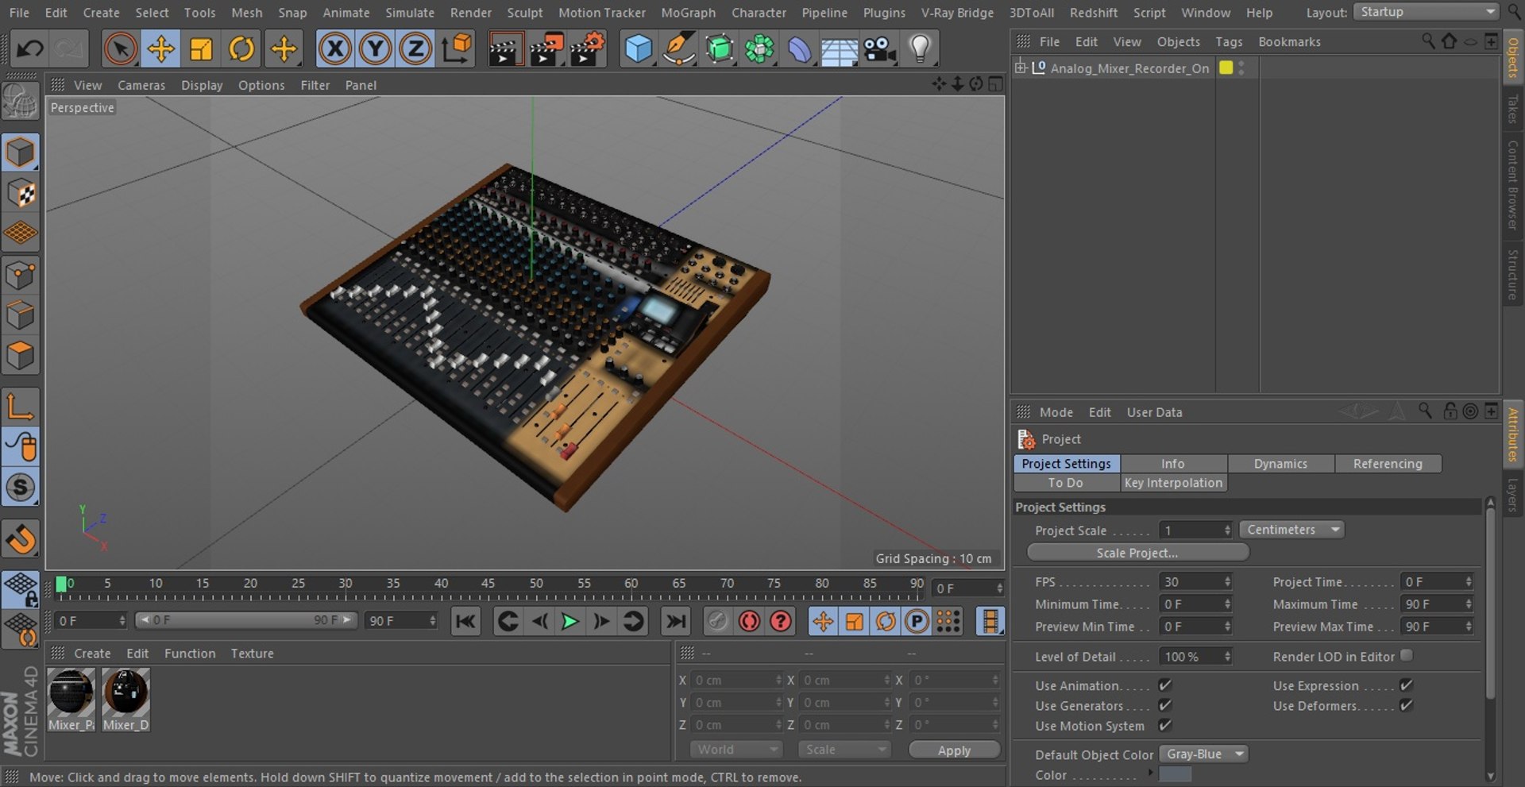Viewport: 1525px width, 787px height.
Task: Toggle Snap S icon in left toolbar
Action: tap(21, 487)
